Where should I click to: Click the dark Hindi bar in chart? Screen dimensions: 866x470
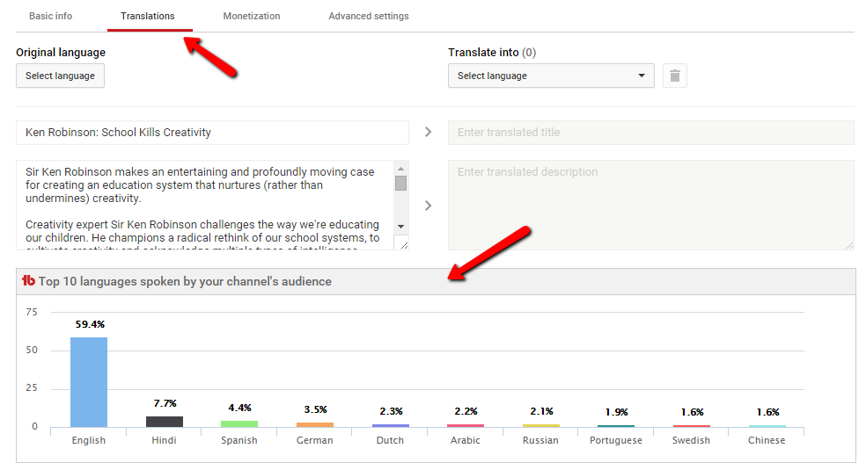165,421
